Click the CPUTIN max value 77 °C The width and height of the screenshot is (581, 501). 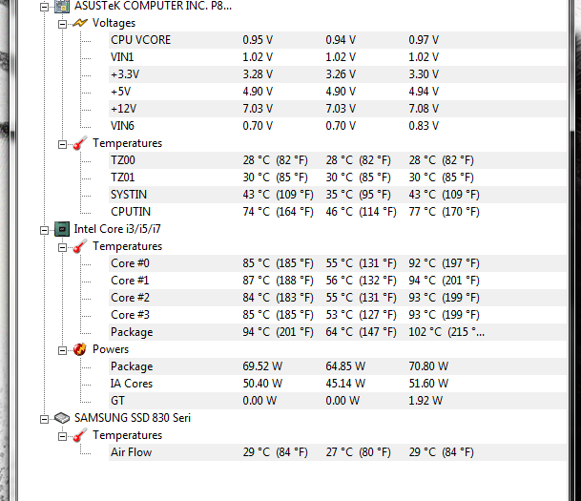pyautogui.click(x=444, y=212)
